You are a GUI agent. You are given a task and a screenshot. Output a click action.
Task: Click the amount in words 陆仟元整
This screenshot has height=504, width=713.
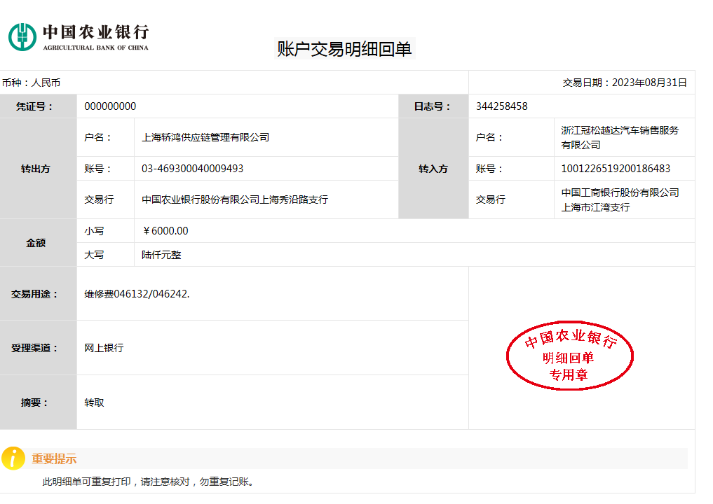pyautogui.click(x=161, y=255)
